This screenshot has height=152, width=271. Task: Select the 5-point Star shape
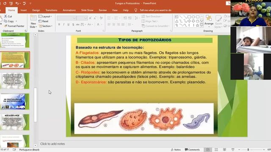pos(197,25)
